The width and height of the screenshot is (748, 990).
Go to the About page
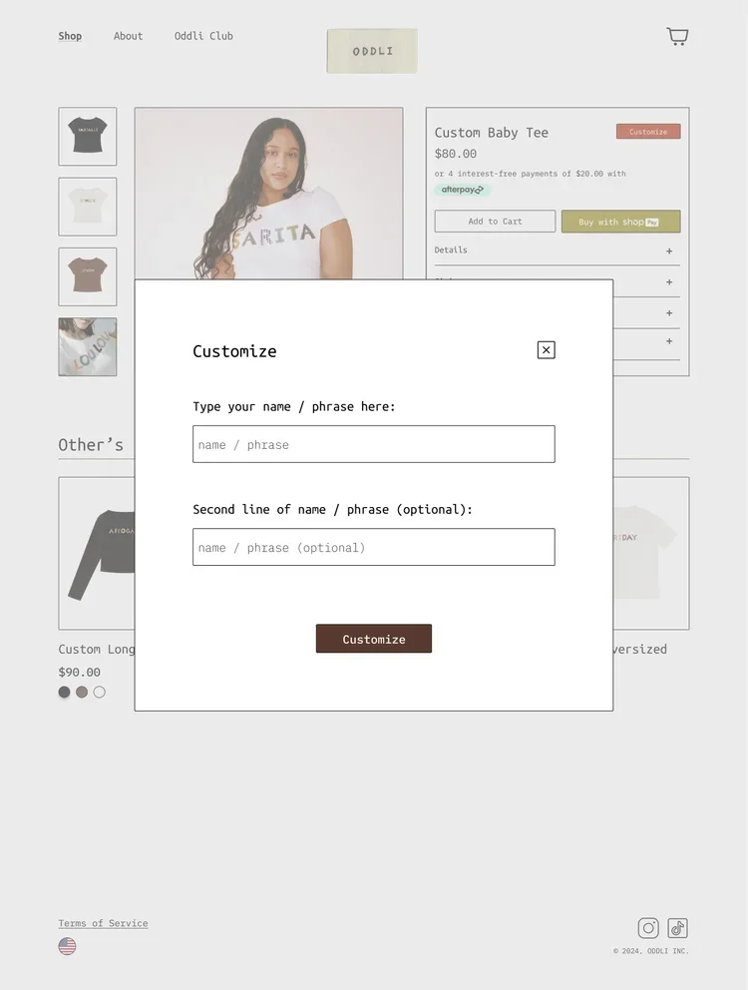click(128, 36)
